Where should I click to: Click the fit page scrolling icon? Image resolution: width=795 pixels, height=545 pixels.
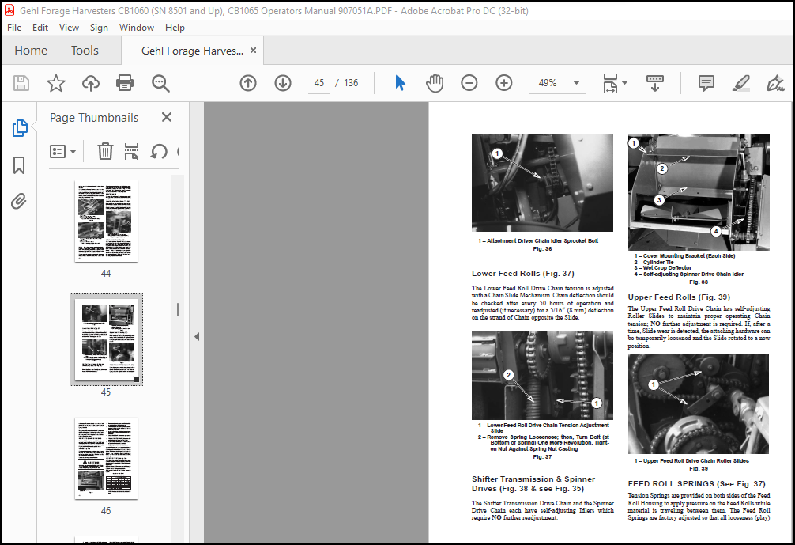[610, 83]
